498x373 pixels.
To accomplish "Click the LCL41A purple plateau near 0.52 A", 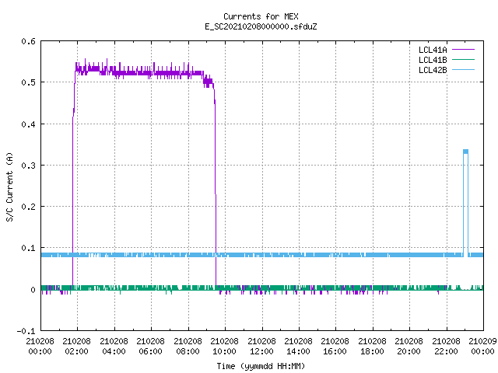I will tap(139, 72).
